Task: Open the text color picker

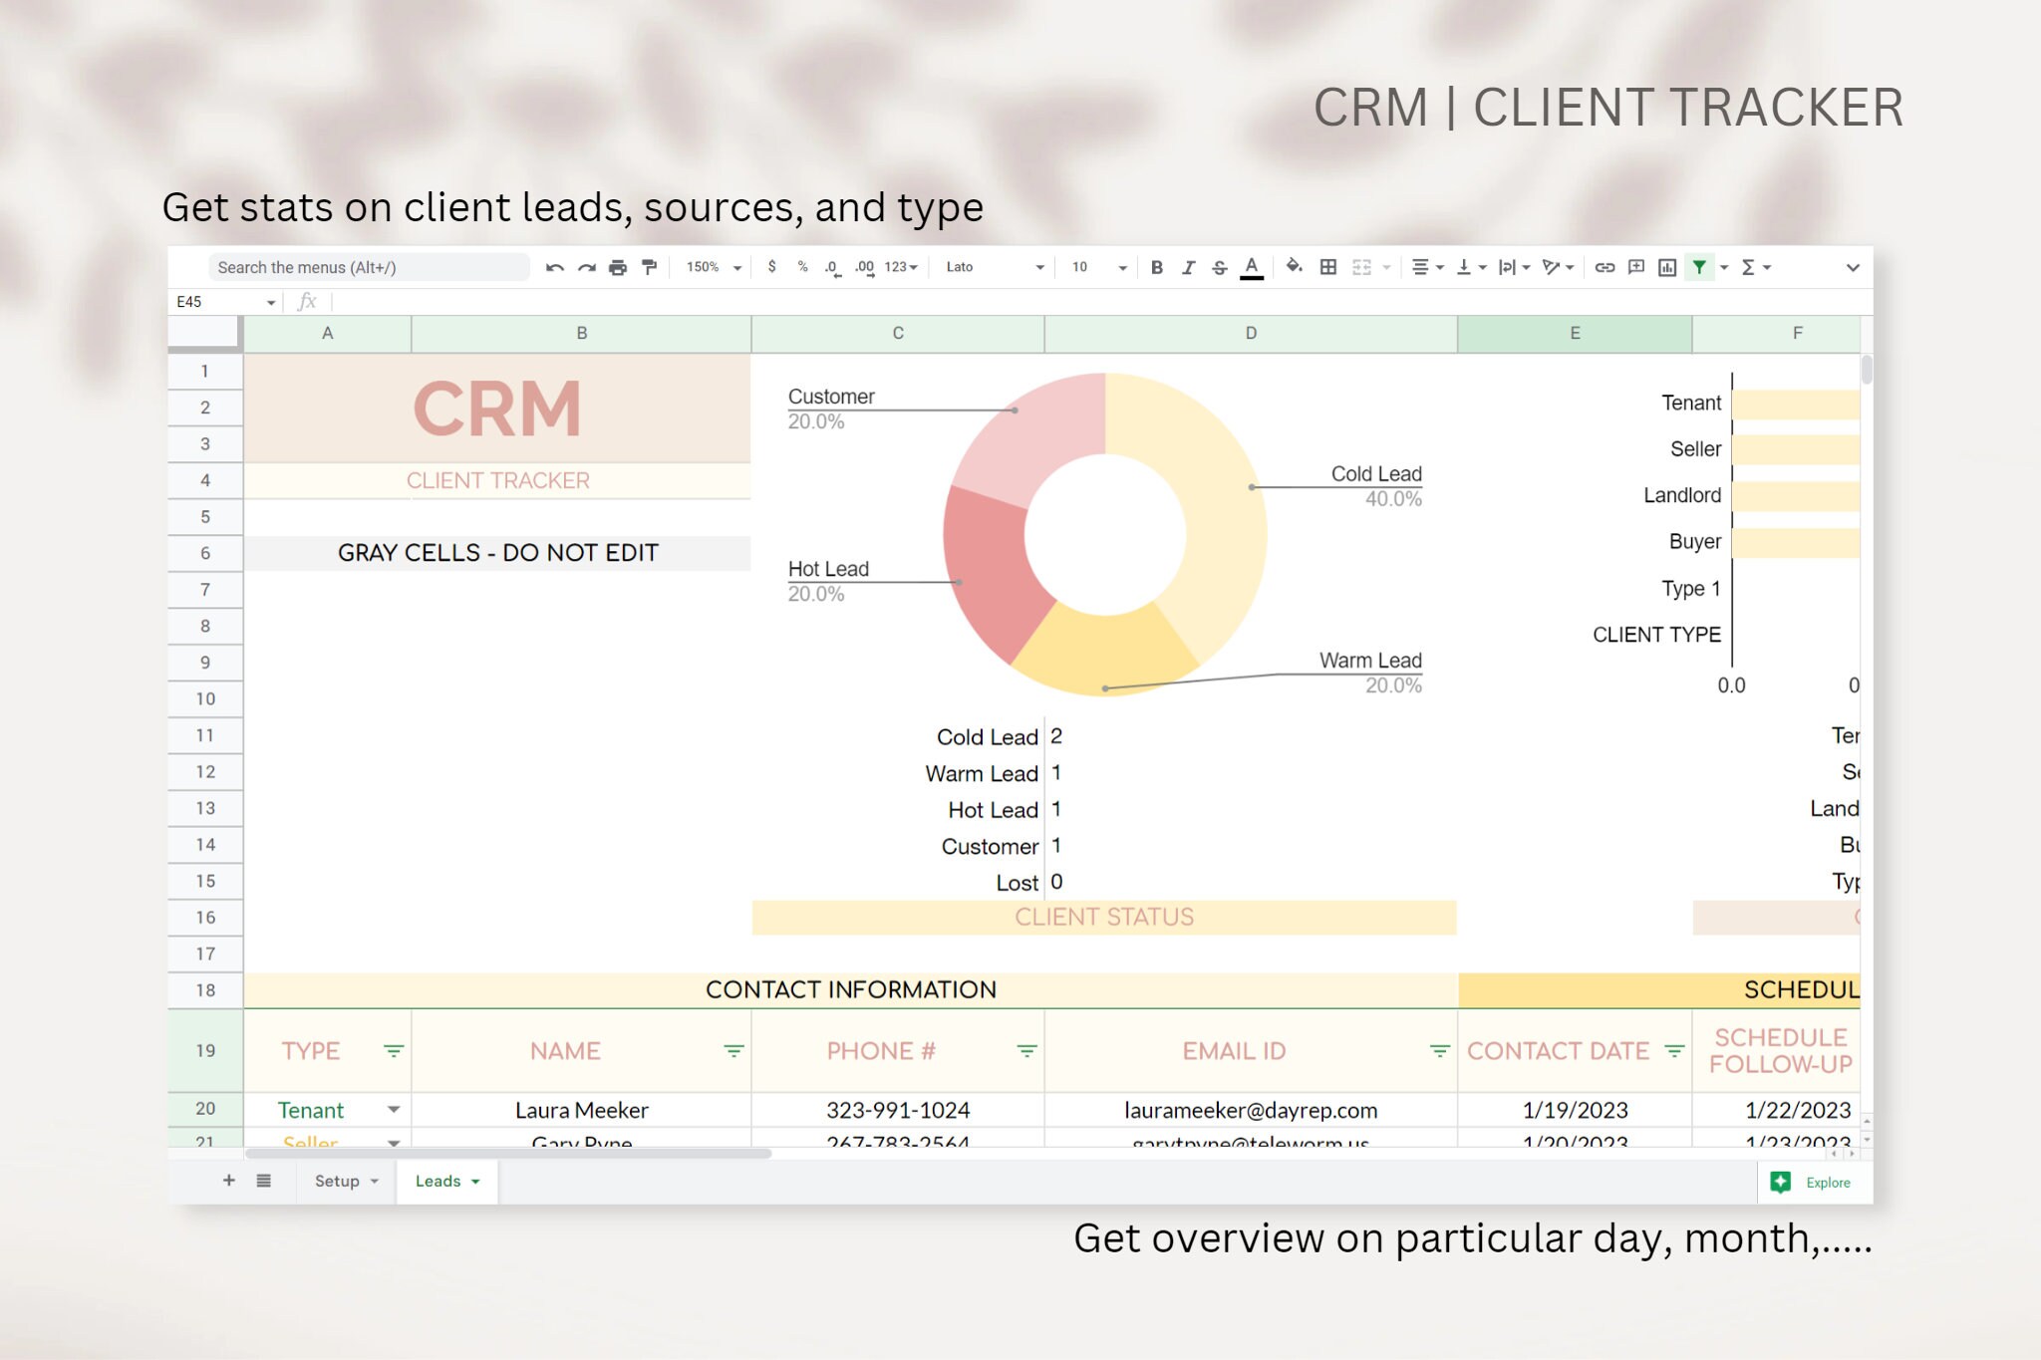Action: click(x=1251, y=266)
